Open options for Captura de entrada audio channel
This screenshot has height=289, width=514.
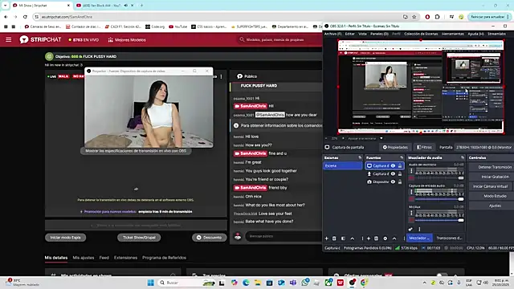coord(411,192)
